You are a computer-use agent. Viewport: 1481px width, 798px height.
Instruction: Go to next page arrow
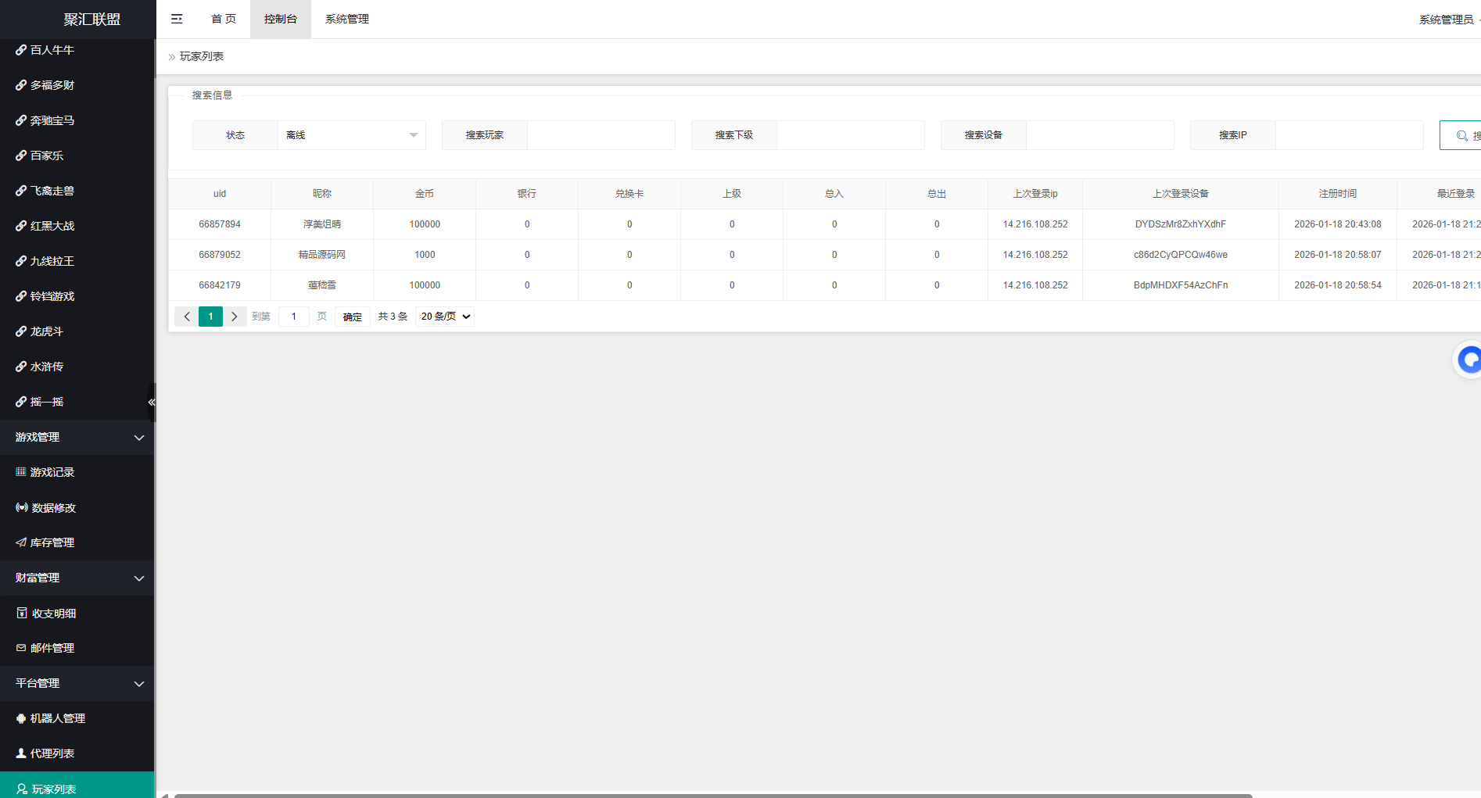tap(234, 317)
